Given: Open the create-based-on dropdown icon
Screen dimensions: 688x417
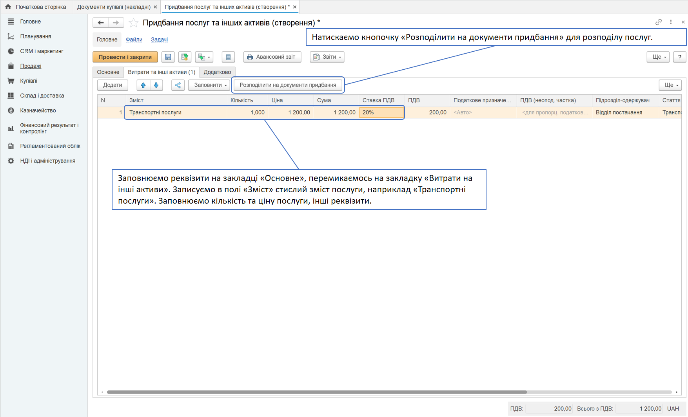Looking at the screenshot, I should (204, 57).
